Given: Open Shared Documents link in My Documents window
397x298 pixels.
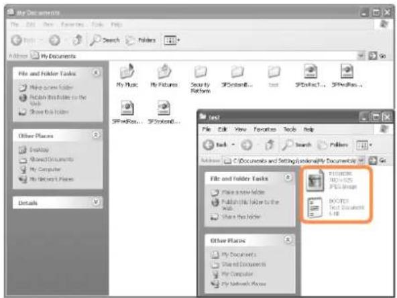Looking at the screenshot, I should pos(46,159).
